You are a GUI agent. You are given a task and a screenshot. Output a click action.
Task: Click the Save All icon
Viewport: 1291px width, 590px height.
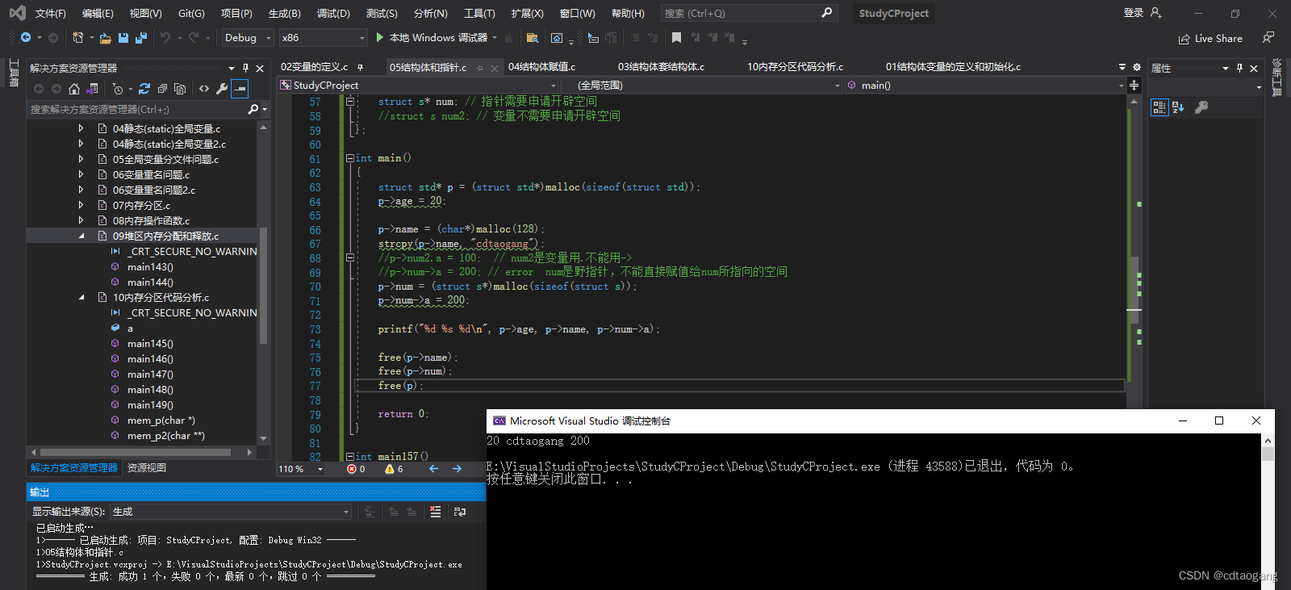tap(141, 38)
